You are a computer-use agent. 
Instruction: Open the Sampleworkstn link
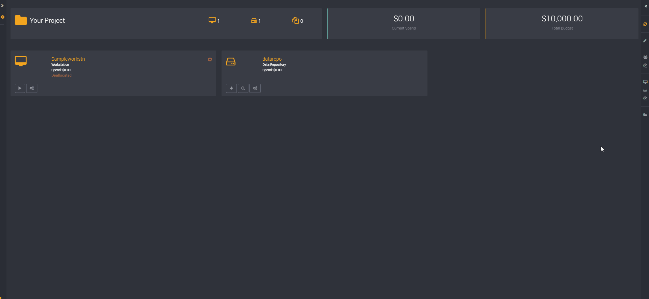[68, 59]
